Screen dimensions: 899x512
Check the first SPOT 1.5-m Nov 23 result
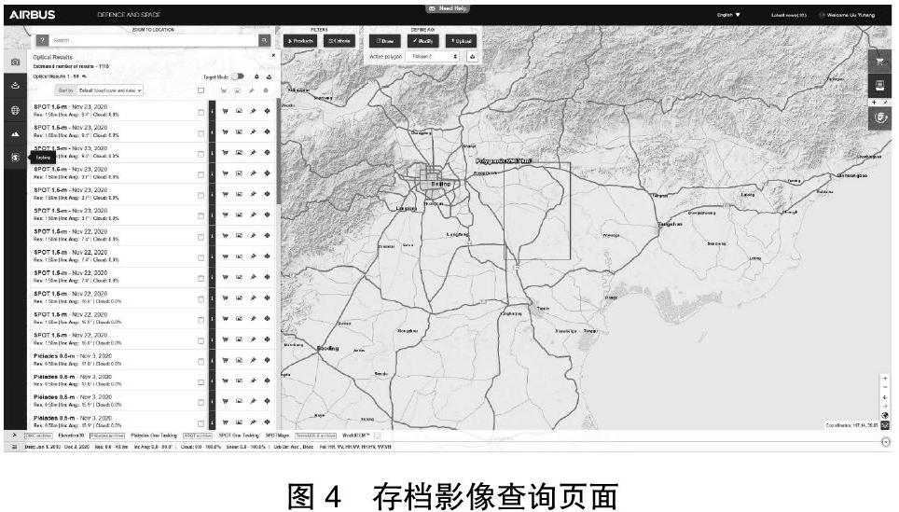[x=201, y=112]
